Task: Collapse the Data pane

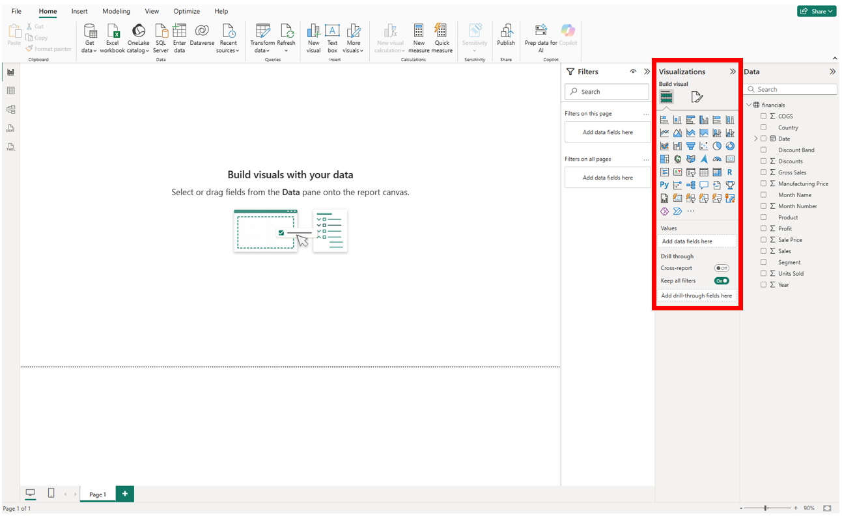Action: pyautogui.click(x=832, y=72)
